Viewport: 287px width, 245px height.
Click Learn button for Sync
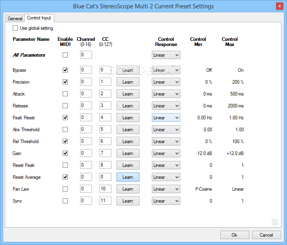tap(128, 201)
